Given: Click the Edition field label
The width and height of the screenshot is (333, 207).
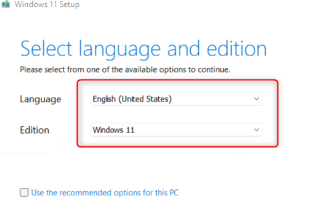Looking at the screenshot, I should click(x=34, y=130).
